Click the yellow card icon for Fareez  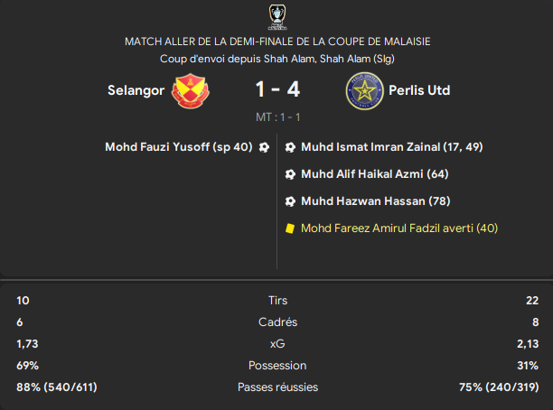[290, 228]
